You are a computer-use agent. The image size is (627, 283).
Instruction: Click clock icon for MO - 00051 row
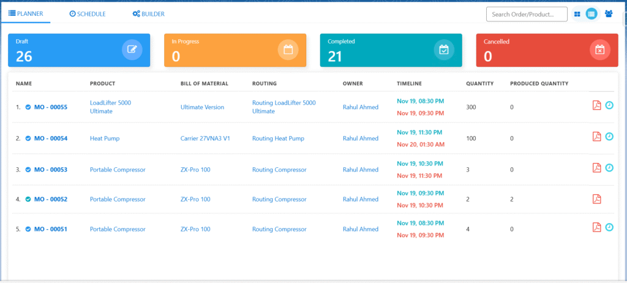click(609, 227)
